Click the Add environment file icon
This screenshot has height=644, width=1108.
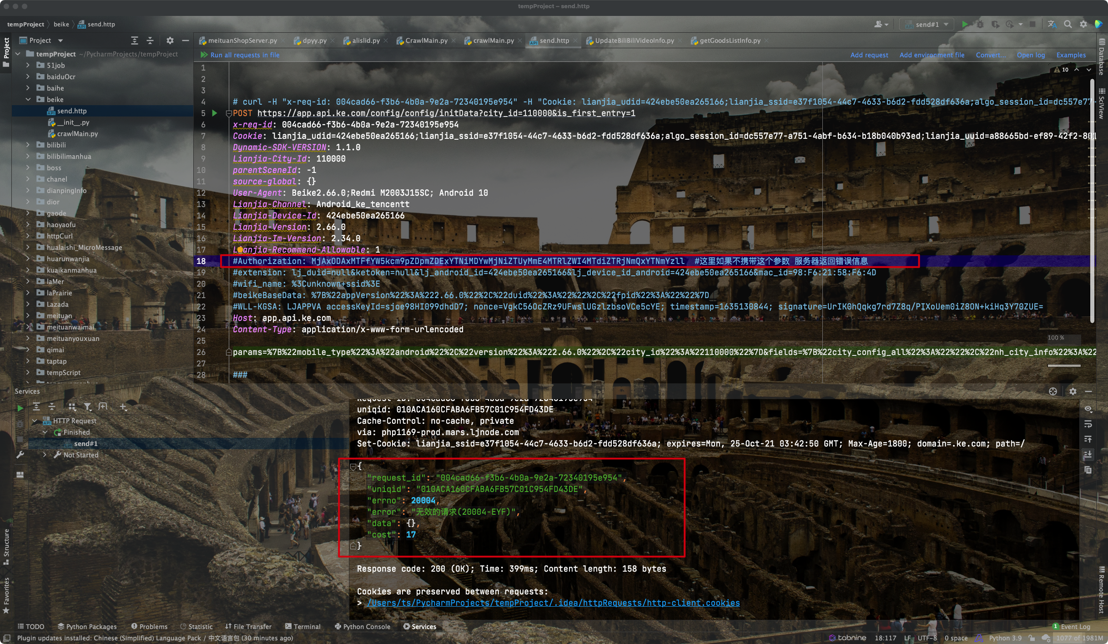[x=932, y=55]
